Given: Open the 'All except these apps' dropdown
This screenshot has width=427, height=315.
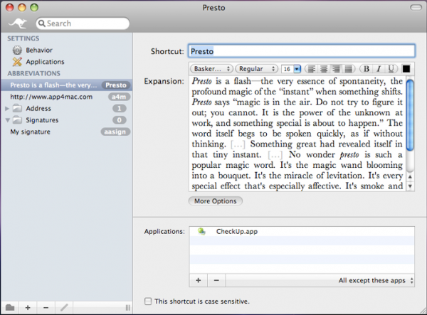Looking at the screenshot, I should (375, 281).
